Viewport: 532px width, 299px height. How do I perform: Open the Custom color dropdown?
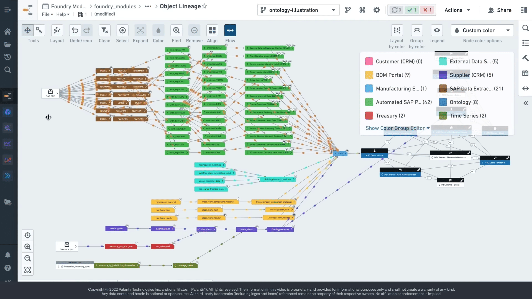[x=482, y=30]
